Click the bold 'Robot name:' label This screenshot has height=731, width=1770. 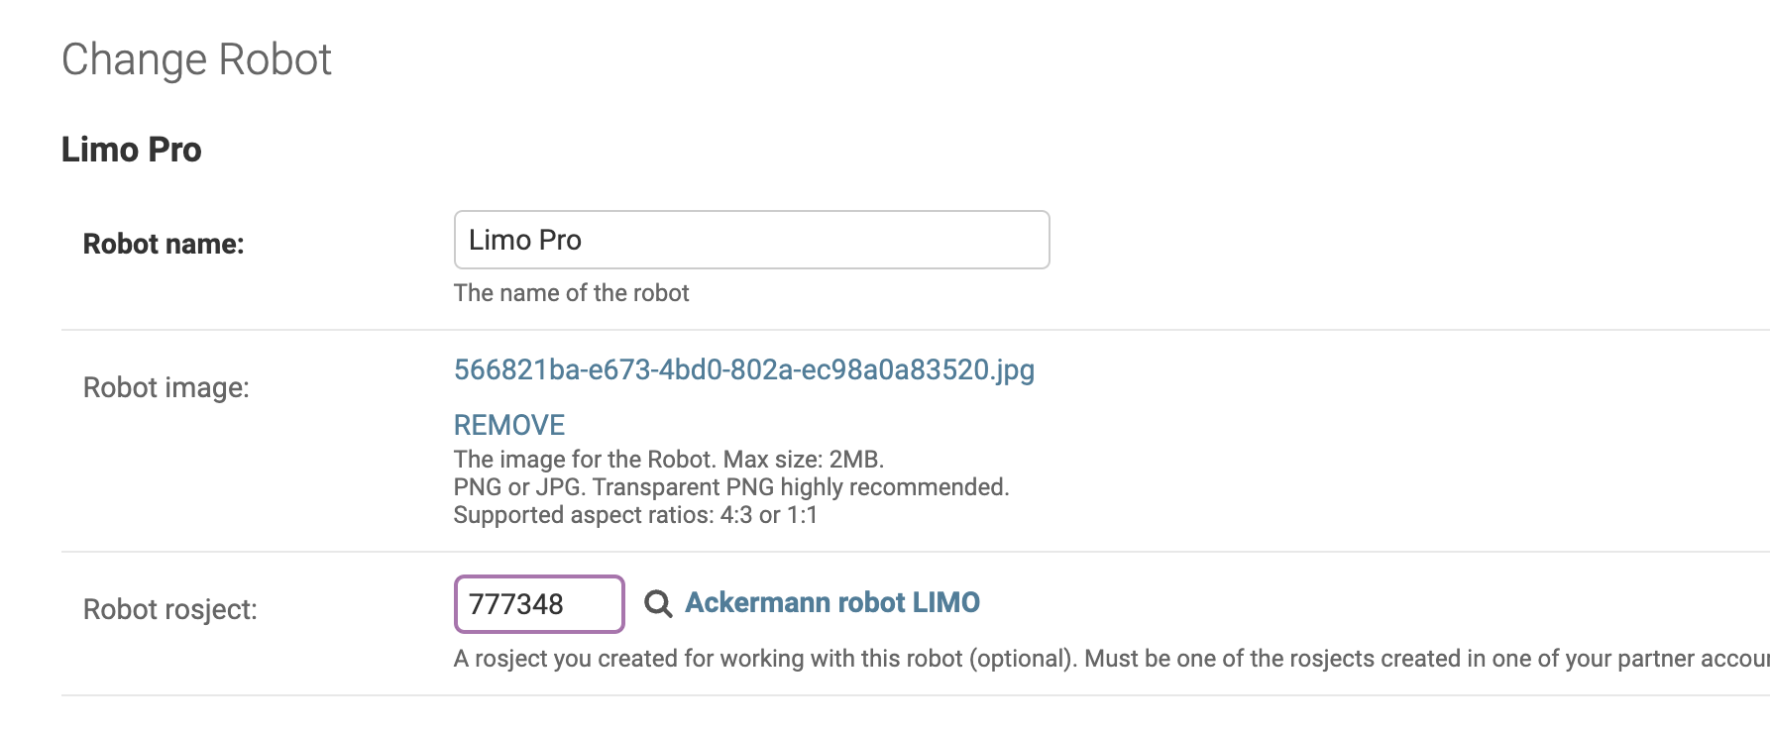click(164, 244)
